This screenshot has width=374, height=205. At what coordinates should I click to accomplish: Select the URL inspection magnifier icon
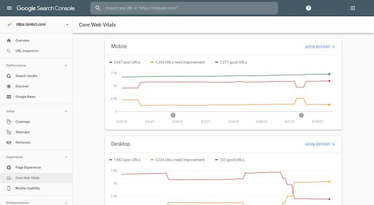pyautogui.click(x=9, y=51)
